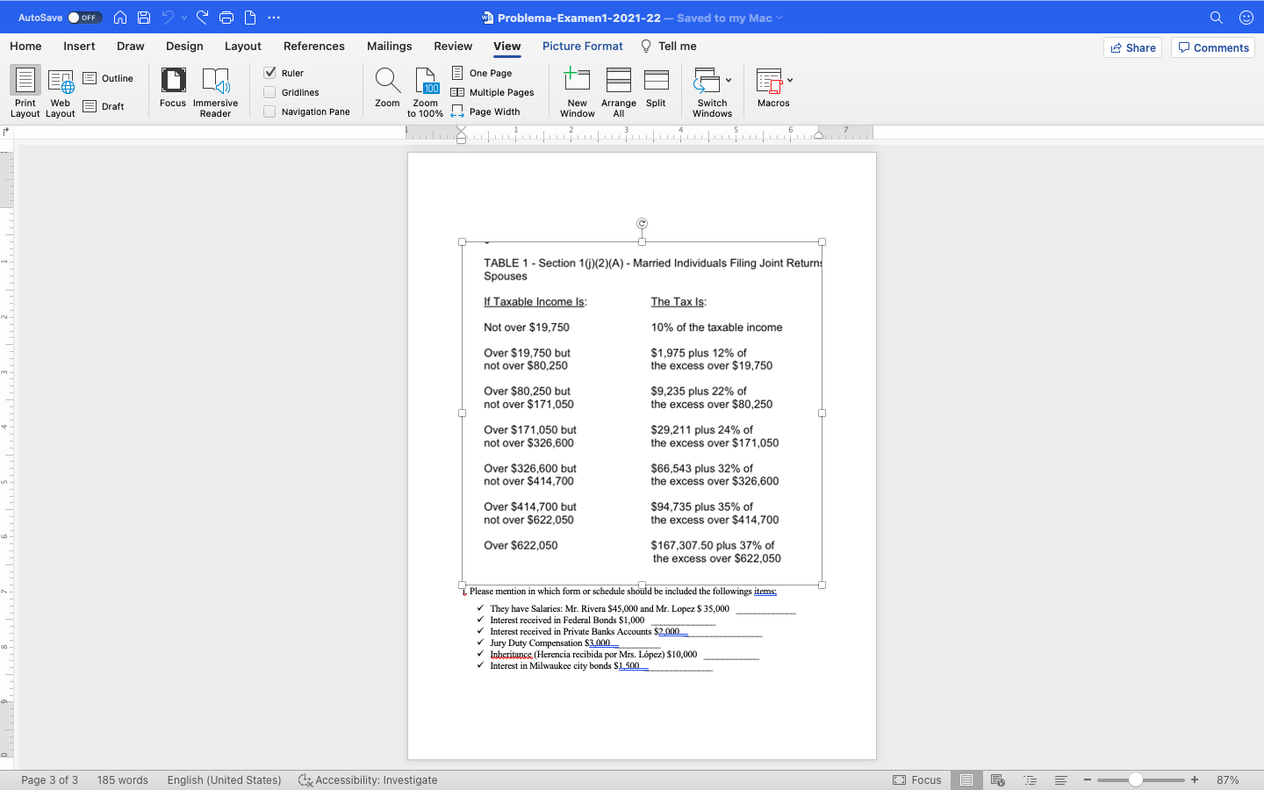This screenshot has height=790, width=1264.
Task: Click the Home icon in title bar
Action: 120,18
